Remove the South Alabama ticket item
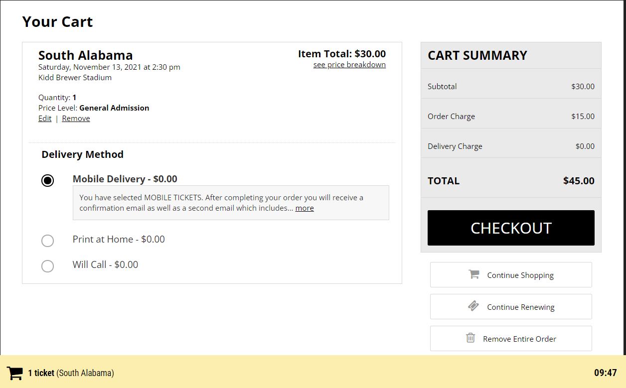This screenshot has height=388, width=626. (x=76, y=119)
